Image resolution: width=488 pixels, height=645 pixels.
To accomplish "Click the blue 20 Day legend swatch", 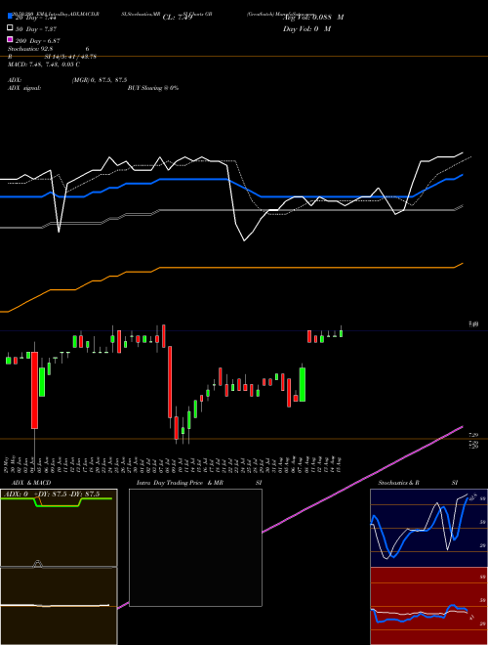I will click(x=11, y=17).
